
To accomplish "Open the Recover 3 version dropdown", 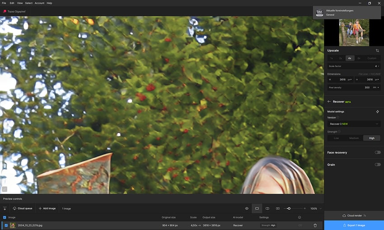I will tap(354, 124).
